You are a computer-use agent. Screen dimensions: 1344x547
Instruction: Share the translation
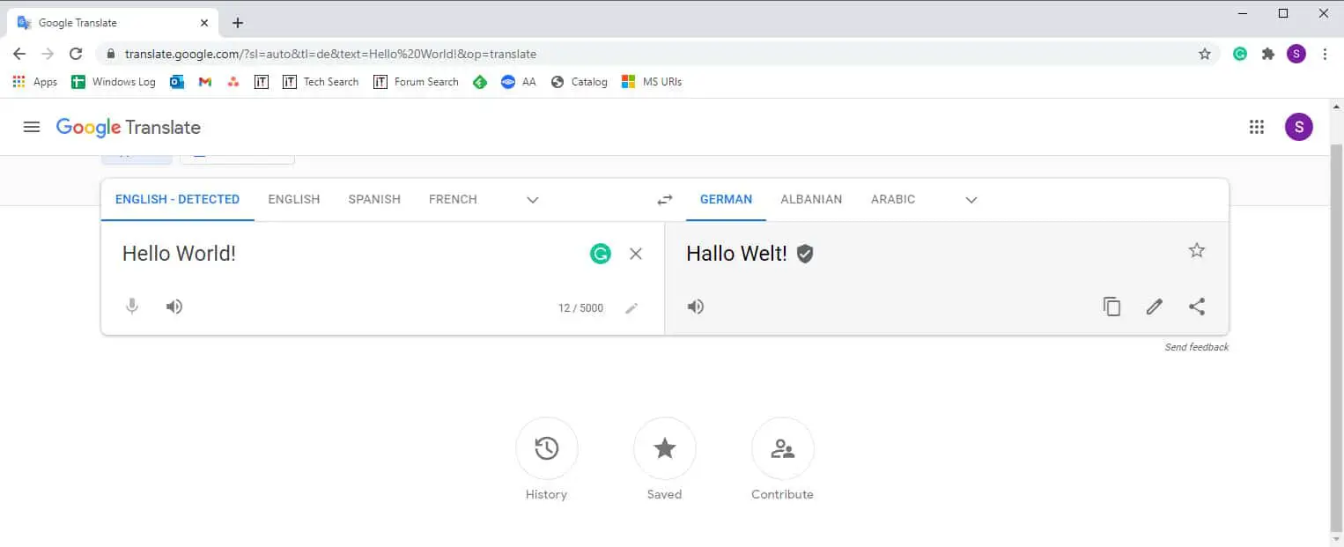point(1197,307)
